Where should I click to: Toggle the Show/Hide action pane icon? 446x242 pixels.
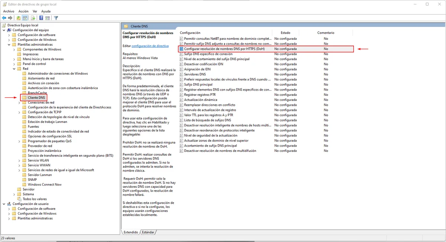[x=48, y=18]
